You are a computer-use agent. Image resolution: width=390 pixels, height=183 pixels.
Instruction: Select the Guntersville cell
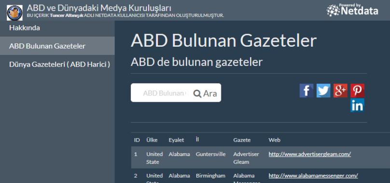pos(210,154)
